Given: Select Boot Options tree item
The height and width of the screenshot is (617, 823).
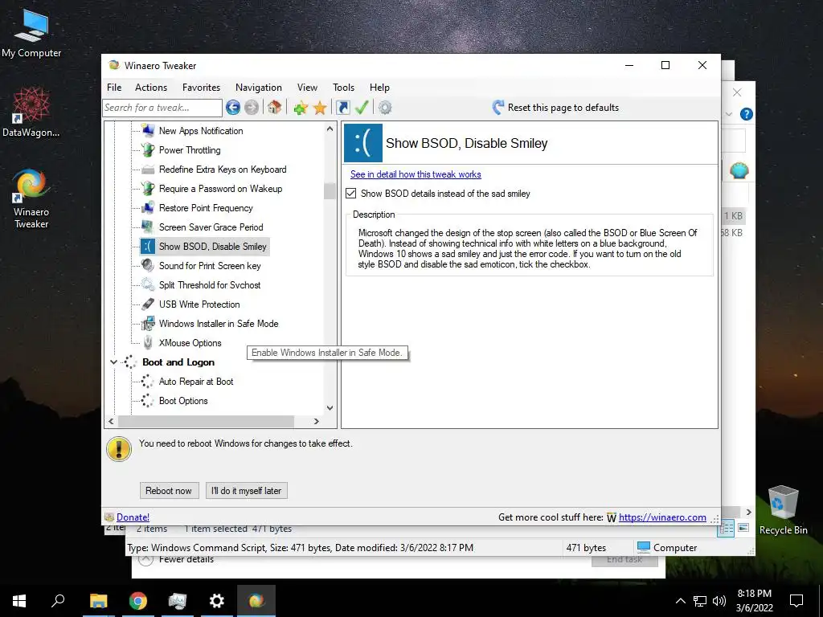Looking at the screenshot, I should point(183,401).
